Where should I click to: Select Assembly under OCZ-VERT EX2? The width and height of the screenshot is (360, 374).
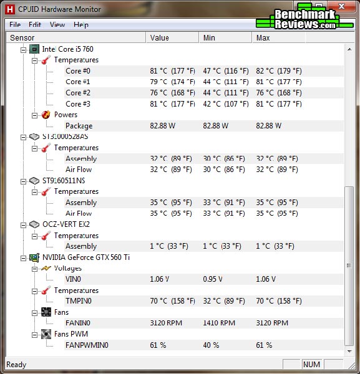(204, 246)
